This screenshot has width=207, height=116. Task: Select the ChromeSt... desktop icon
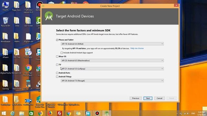[x=28, y=53]
